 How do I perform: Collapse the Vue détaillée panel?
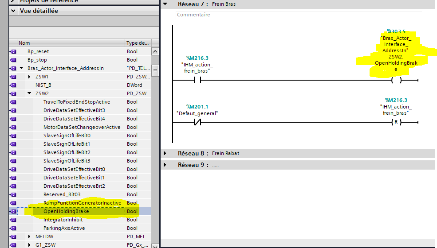tap(13, 11)
